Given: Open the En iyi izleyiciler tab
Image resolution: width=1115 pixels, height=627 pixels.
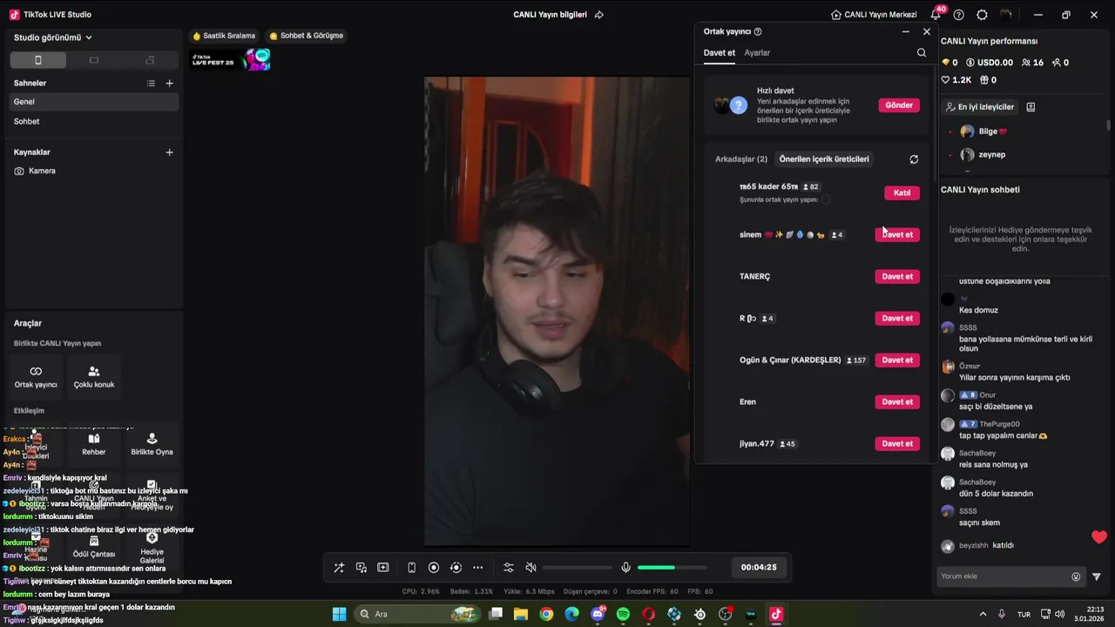Looking at the screenshot, I should [980, 107].
